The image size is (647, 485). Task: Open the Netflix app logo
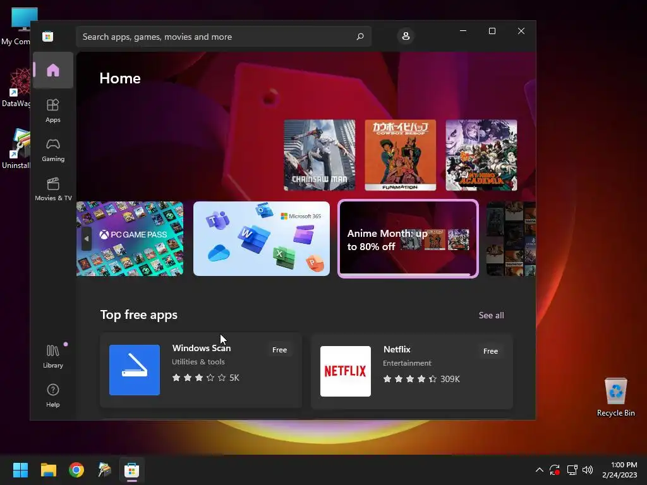(x=346, y=371)
